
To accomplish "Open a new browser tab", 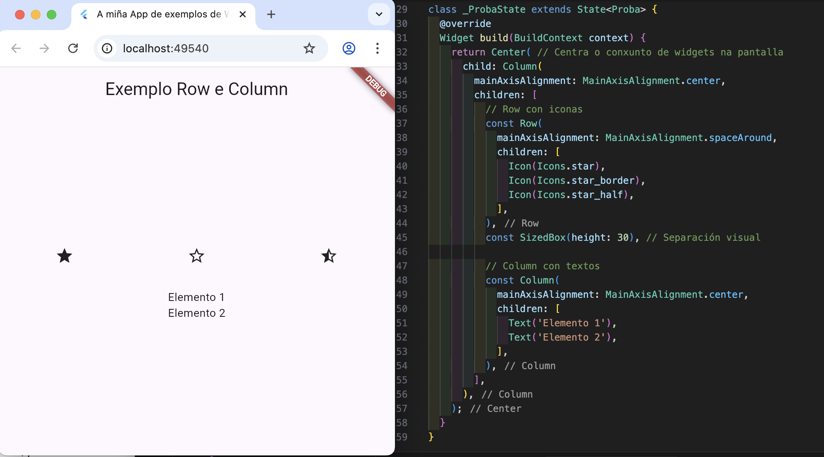I will (x=271, y=14).
